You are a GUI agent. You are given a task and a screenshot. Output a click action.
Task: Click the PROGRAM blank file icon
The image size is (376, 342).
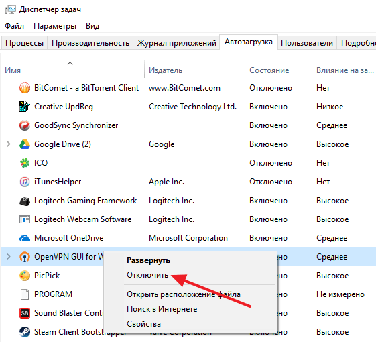tap(25, 294)
